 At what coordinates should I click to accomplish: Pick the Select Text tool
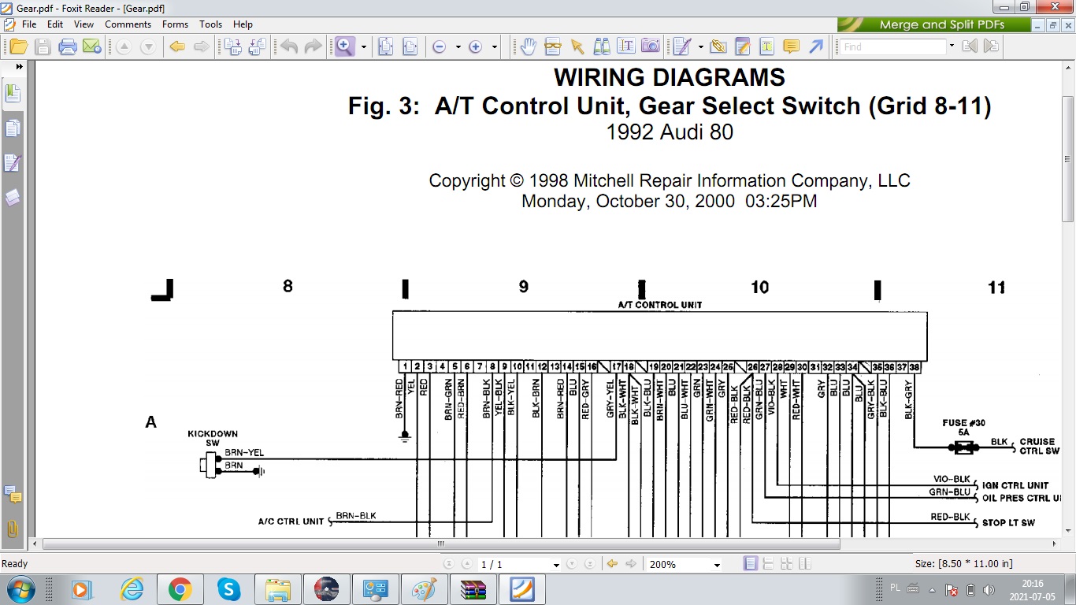[626, 46]
